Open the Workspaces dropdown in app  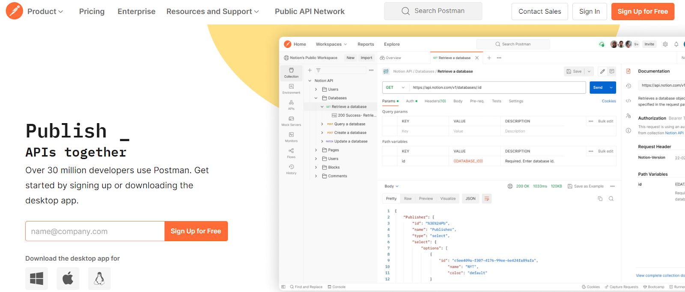coord(331,44)
